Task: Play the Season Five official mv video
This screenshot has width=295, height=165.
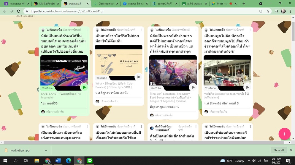Action: (248, 87)
